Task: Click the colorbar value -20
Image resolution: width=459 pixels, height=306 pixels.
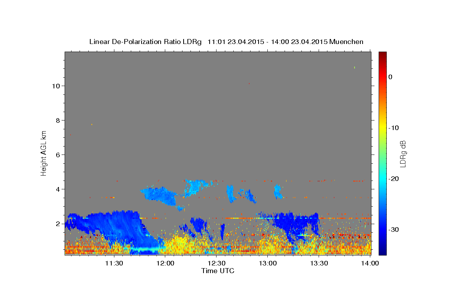Action: click(x=394, y=179)
